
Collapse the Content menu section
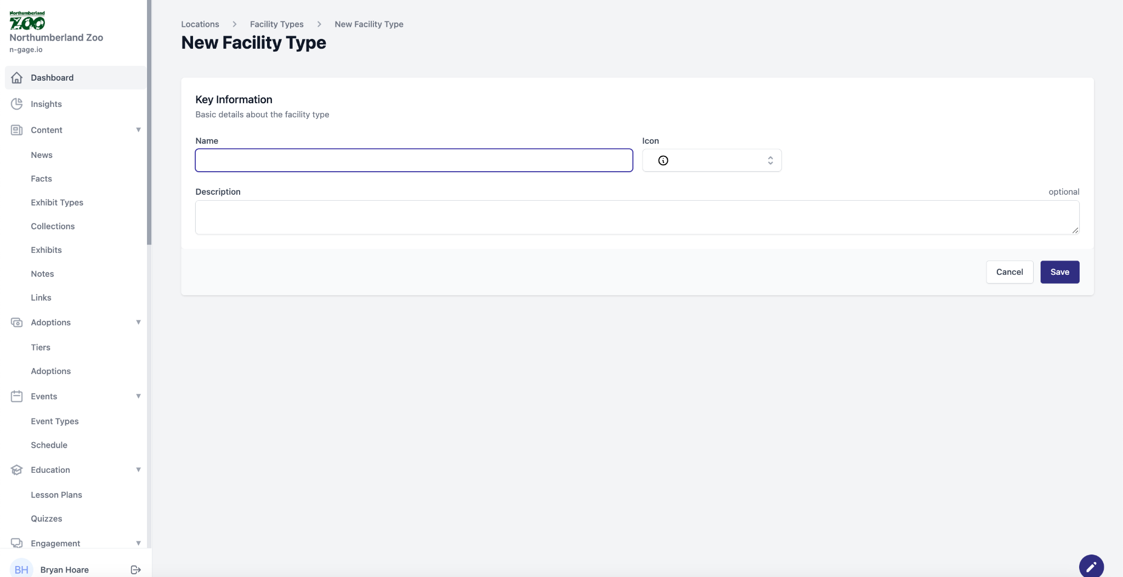tap(138, 130)
